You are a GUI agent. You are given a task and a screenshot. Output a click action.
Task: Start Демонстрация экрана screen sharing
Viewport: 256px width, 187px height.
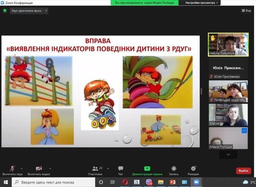click(147, 171)
